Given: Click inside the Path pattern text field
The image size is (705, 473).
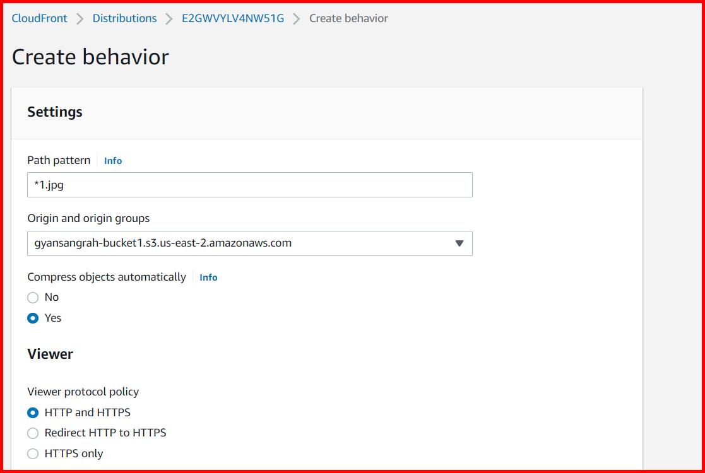Looking at the screenshot, I should coord(249,185).
